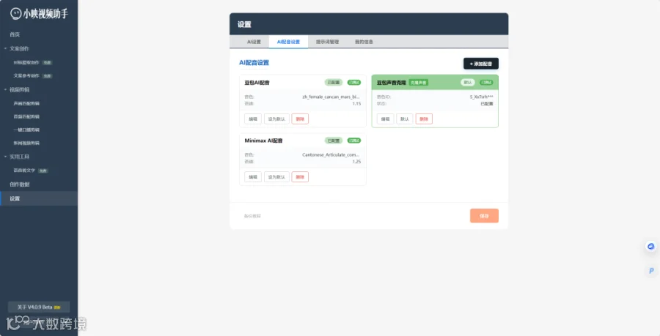Click 默认 button on 豆包声音克隆 card
660x336 pixels.
[x=405, y=119]
